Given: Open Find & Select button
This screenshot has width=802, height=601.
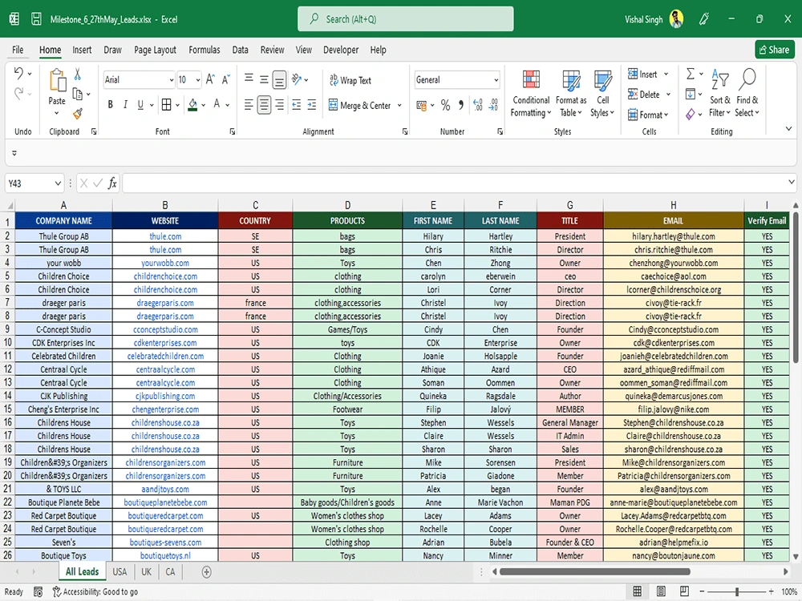Looking at the screenshot, I should (x=747, y=93).
